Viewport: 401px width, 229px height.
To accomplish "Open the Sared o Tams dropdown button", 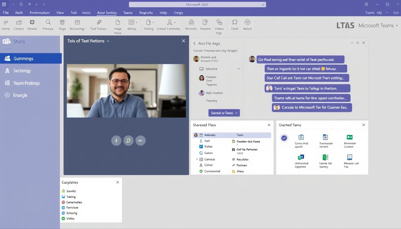I will tap(224, 113).
